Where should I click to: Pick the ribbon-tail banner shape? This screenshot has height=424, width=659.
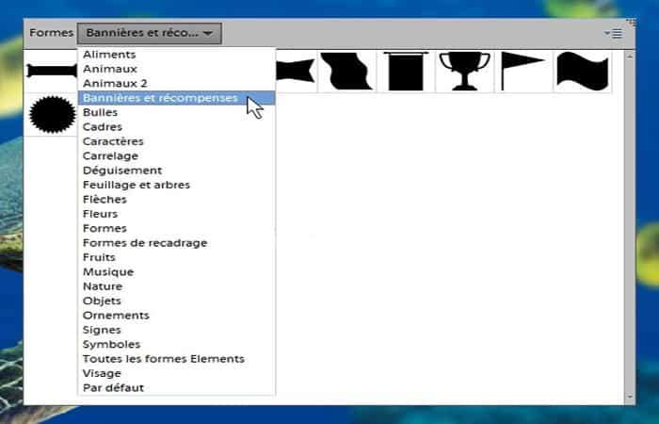[296, 71]
